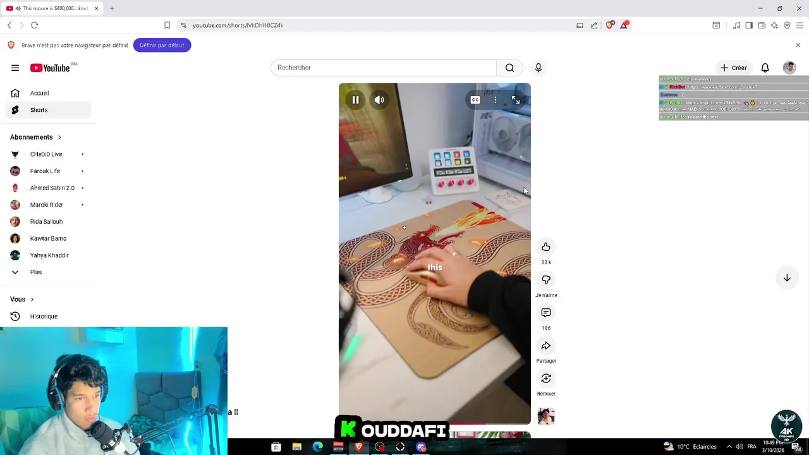Dislike the Short with thumbs down
The height and width of the screenshot is (455, 809).
tap(546, 280)
